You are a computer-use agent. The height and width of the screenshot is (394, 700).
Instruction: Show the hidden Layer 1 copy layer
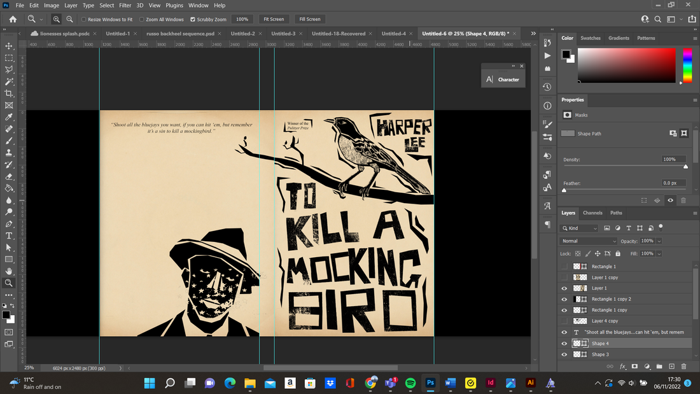click(x=564, y=278)
